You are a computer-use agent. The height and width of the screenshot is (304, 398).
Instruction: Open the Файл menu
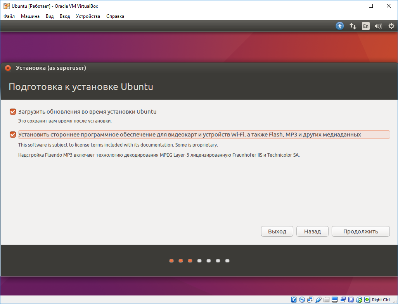[9, 16]
